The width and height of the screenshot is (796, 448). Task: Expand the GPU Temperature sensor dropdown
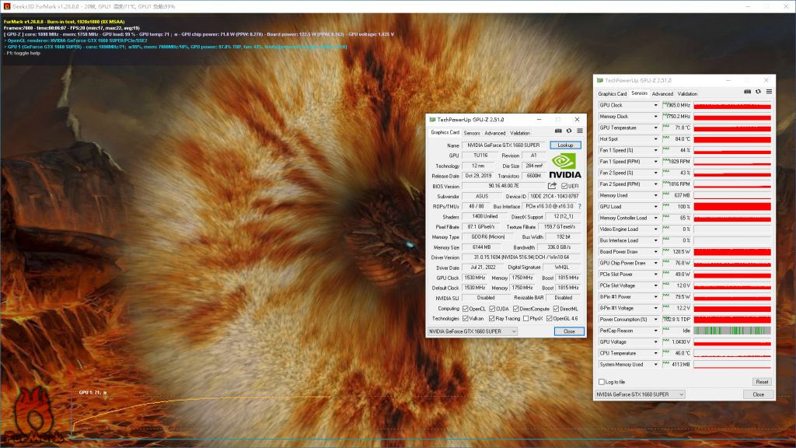(x=655, y=128)
